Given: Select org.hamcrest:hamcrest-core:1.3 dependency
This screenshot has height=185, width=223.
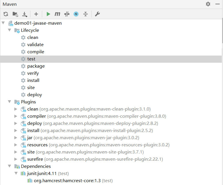Looking at the screenshot, I should click(x=67, y=181).
